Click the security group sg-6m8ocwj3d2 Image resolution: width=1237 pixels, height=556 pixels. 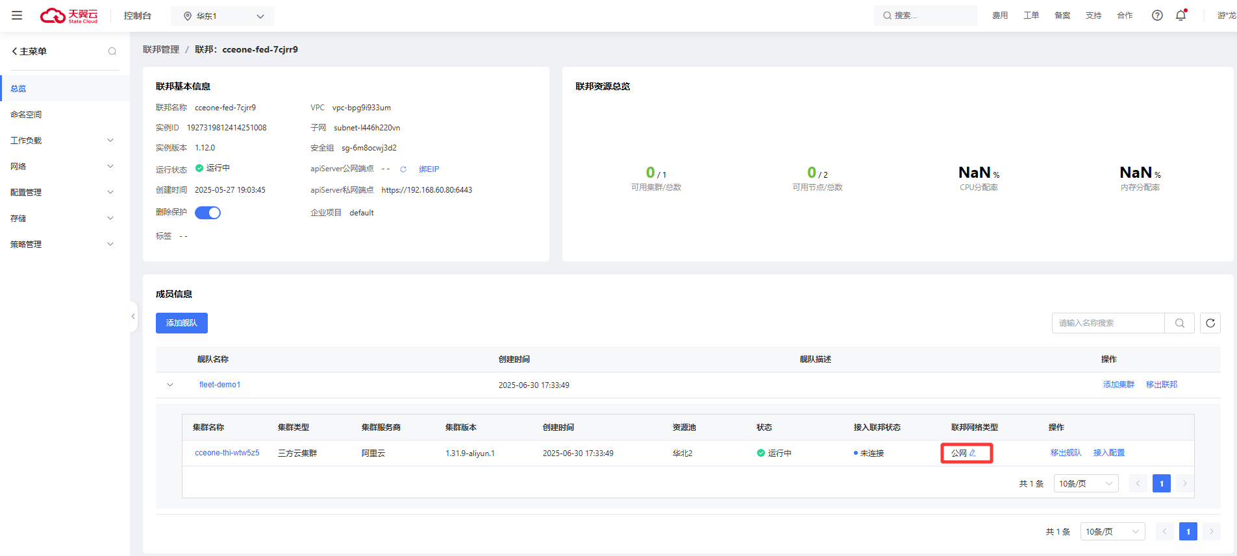[x=369, y=148]
